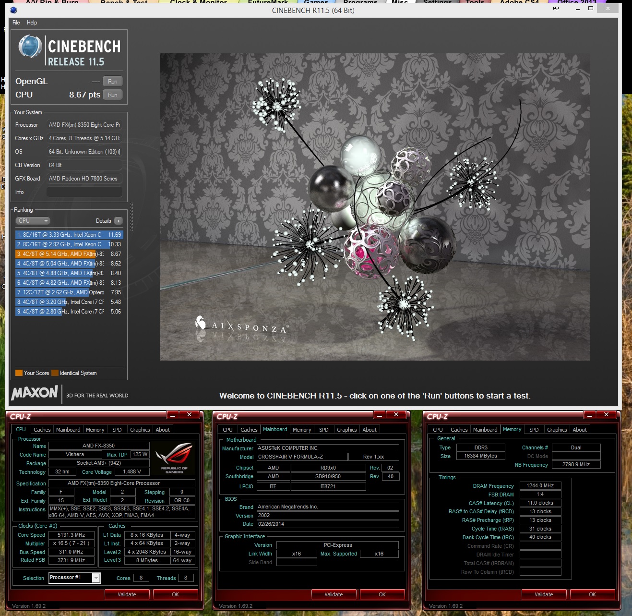This screenshot has width=632, height=616.
Task: Click the Core Speed value 5131.3 MHz
Action: point(72,535)
